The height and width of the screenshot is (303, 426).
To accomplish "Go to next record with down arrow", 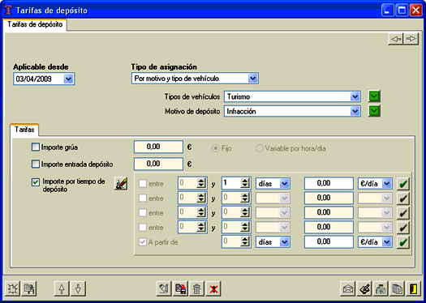I will (78, 289).
